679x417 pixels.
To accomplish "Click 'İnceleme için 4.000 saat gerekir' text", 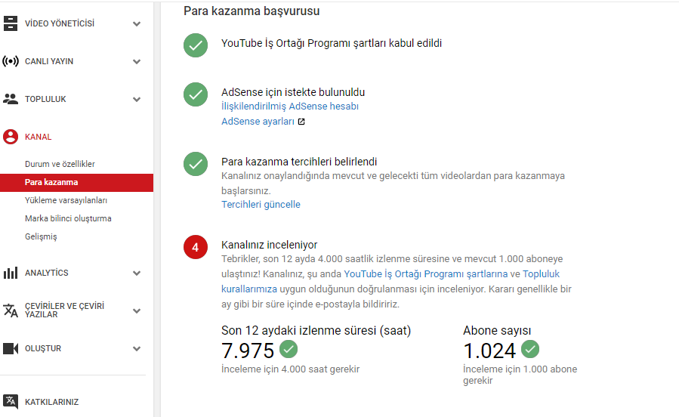I will (x=290, y=369).
